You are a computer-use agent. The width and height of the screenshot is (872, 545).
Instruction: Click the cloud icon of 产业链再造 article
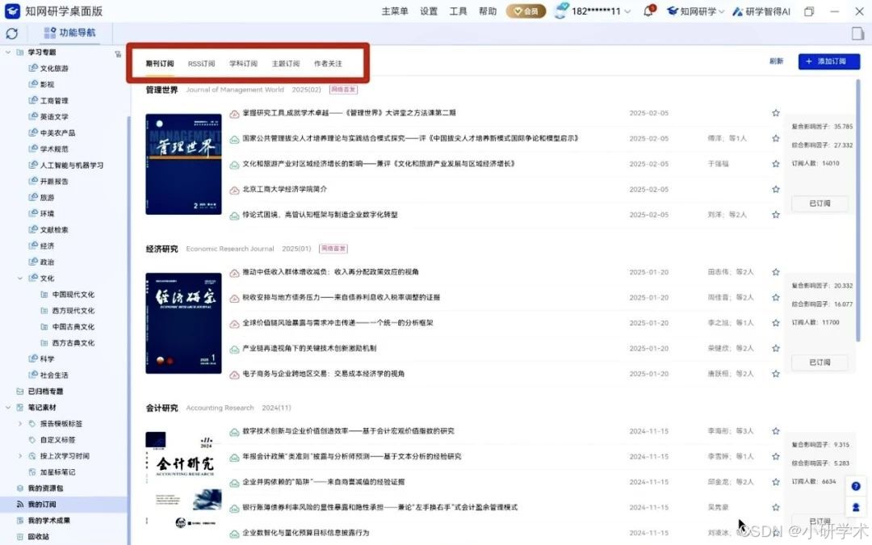click(235, 349)
